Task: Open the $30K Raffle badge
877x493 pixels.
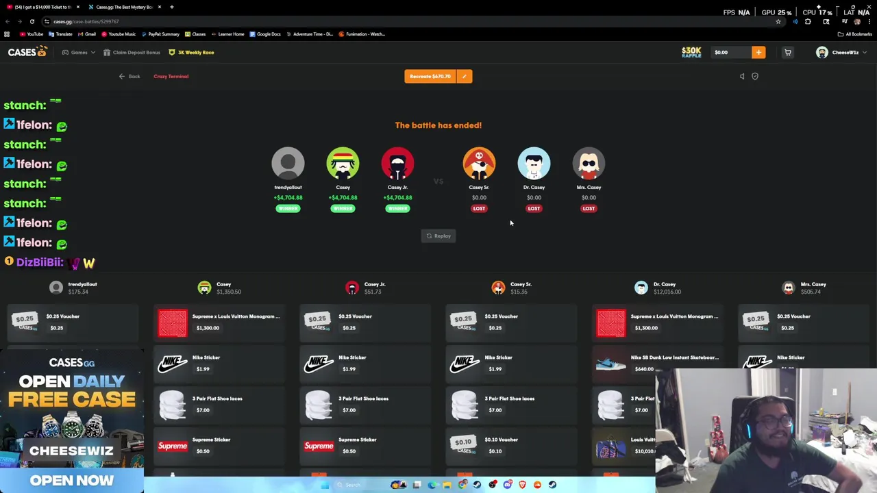Action: [691, 52]
